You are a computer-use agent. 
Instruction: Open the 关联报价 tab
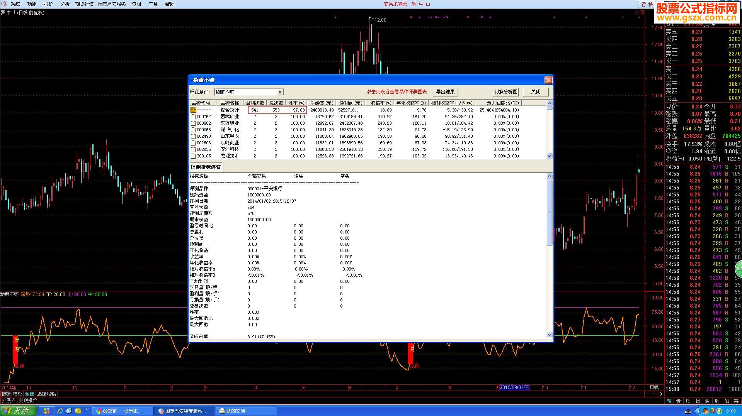28,401
